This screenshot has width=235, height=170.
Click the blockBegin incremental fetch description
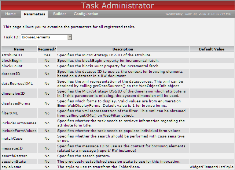pyautogui.click(x=108, y=61)
